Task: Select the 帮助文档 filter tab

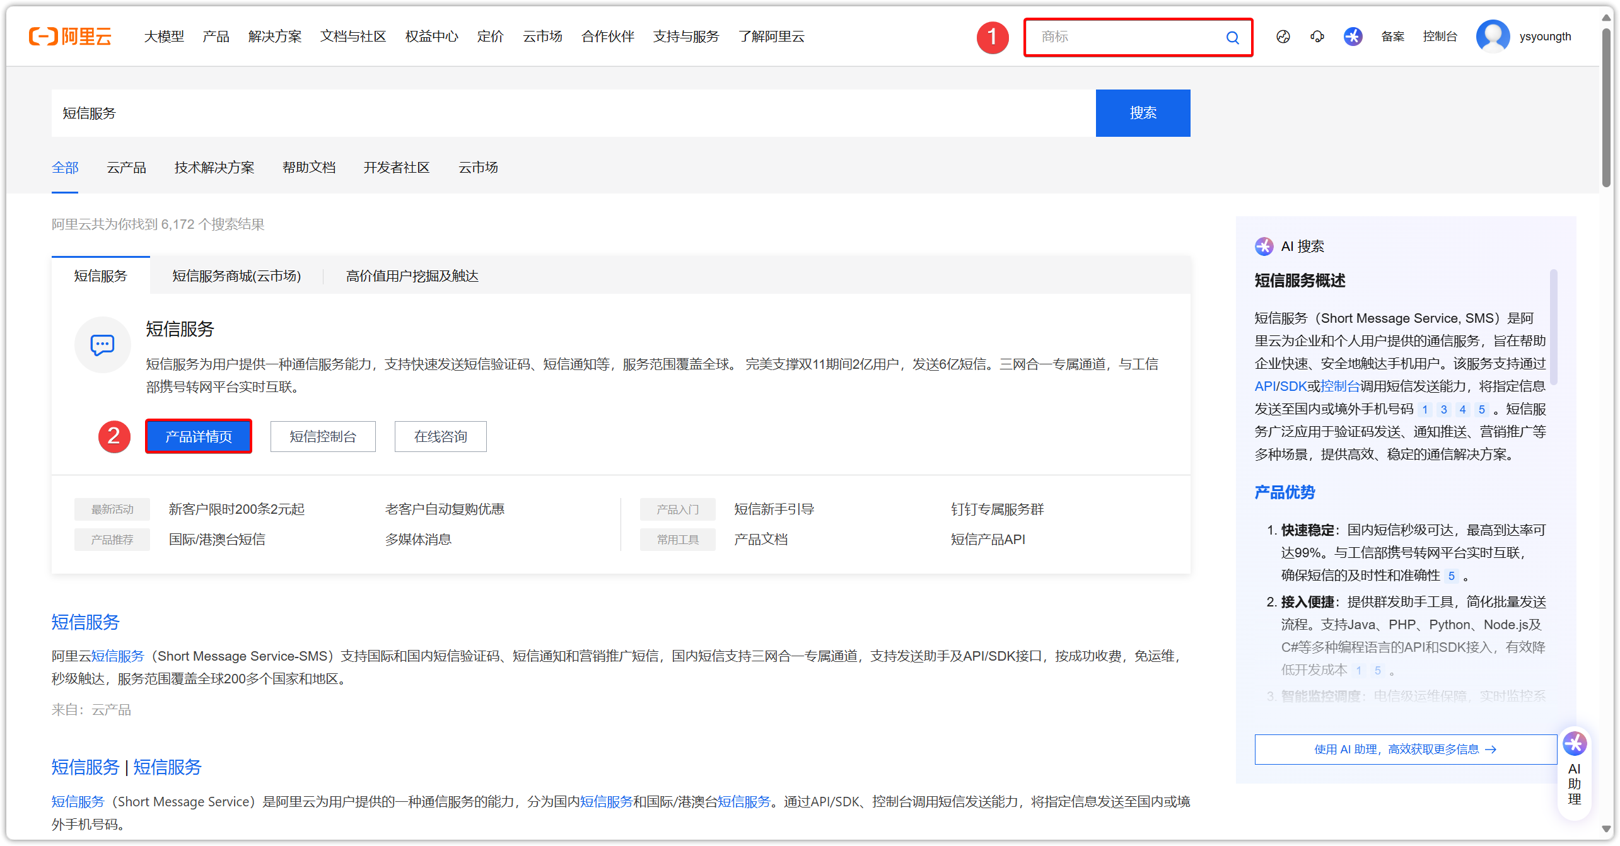Action: coord(308,168)
